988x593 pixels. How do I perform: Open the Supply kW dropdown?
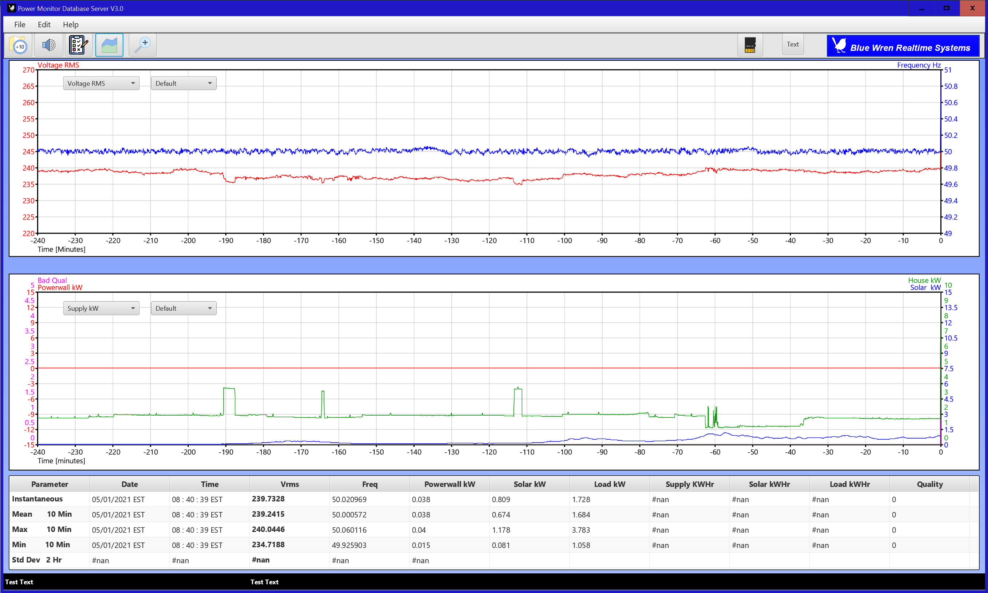[x=101, y=308]
